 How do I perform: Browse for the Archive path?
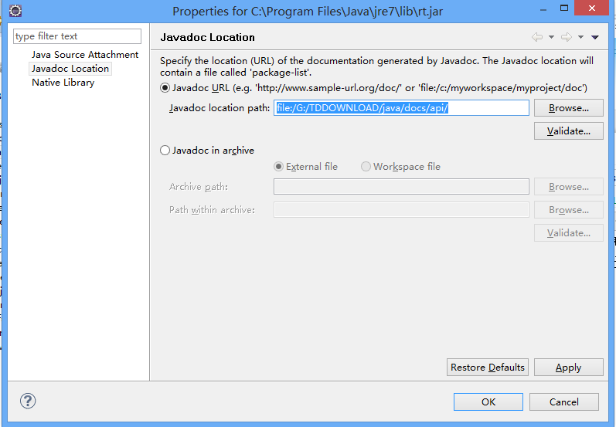point(568,187)
